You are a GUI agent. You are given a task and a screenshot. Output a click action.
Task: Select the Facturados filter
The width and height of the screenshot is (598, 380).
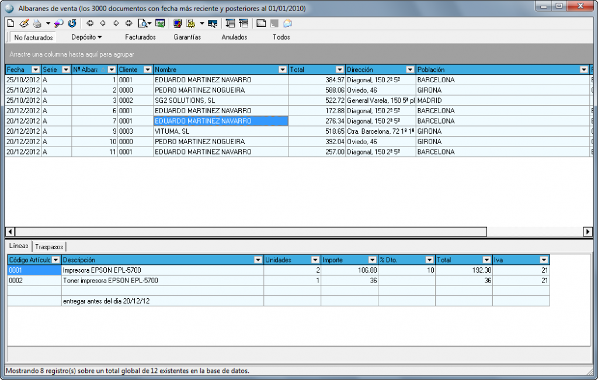click(140, 37)
